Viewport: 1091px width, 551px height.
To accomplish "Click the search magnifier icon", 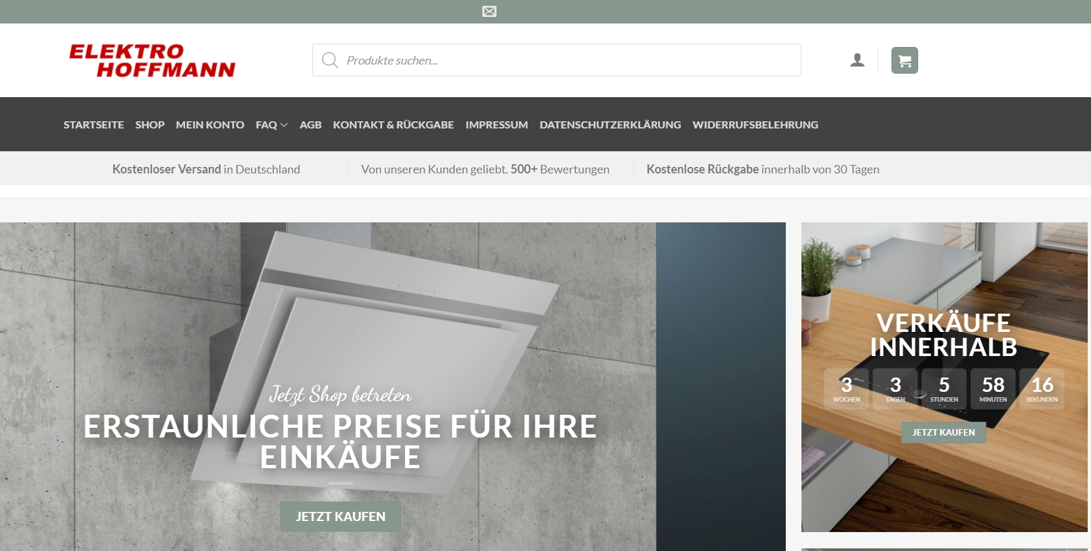I will tap(330, 61).
